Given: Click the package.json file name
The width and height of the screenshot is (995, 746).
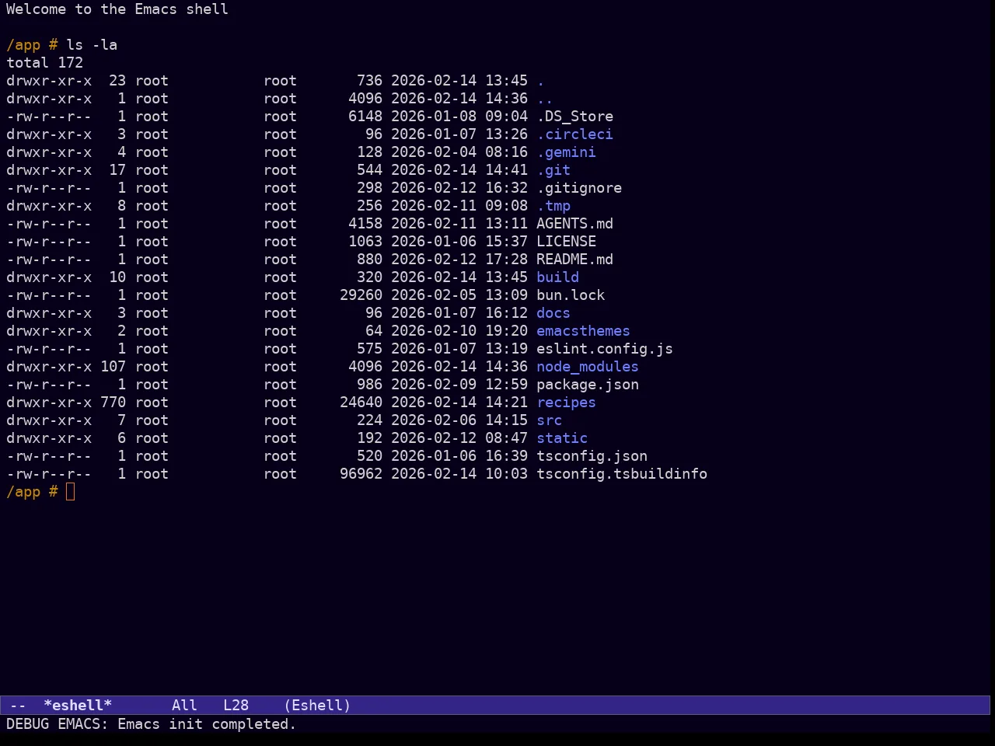Looking at the screenshot, I should pyautogui.click(x=588, y=385).
